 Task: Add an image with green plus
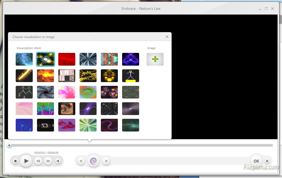click(x=155, y=59)
